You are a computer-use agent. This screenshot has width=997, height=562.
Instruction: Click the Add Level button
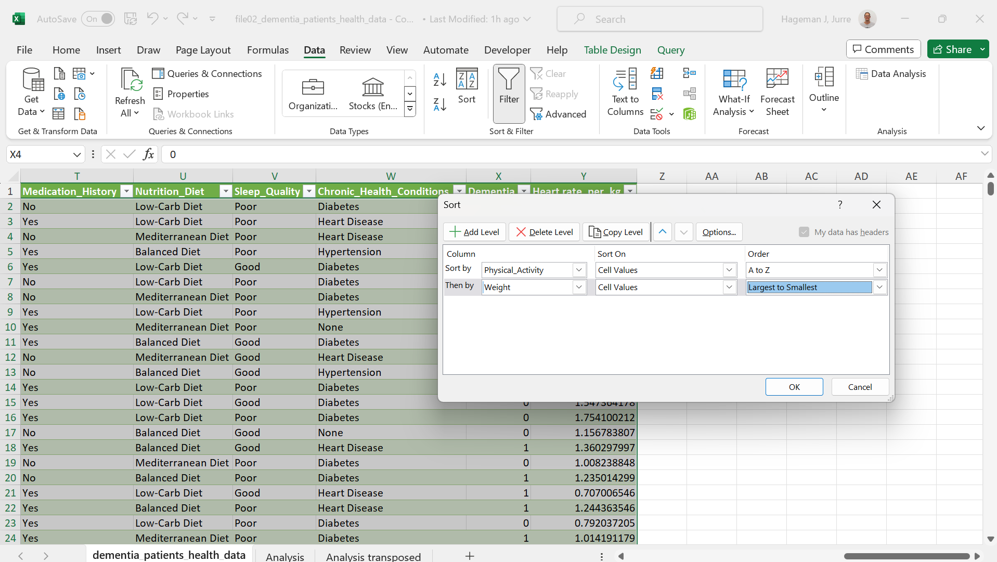click(x=474, y=232)
